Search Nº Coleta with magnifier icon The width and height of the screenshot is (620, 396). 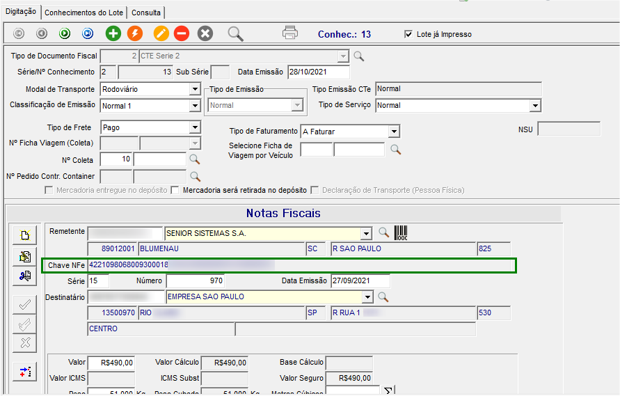point(195,159)
